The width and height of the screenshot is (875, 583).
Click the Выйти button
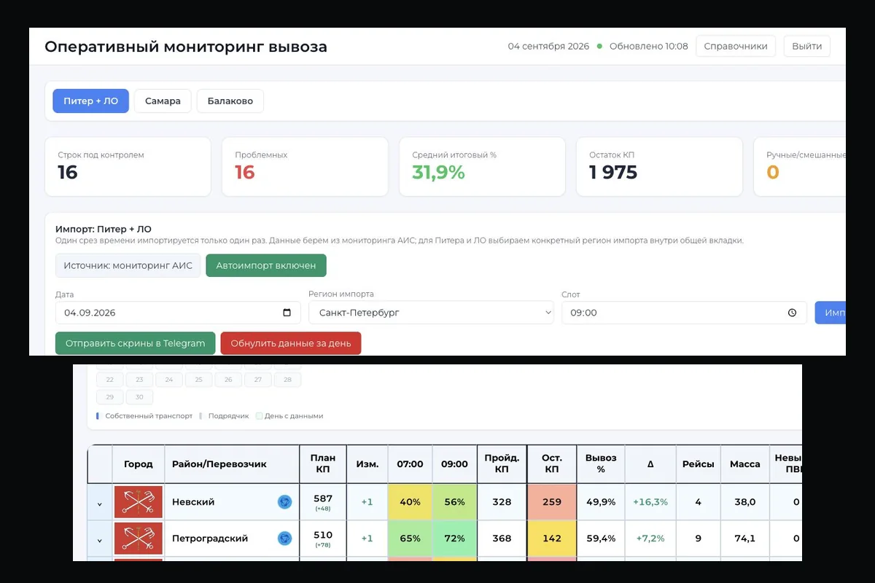click(x=807, y=46)
